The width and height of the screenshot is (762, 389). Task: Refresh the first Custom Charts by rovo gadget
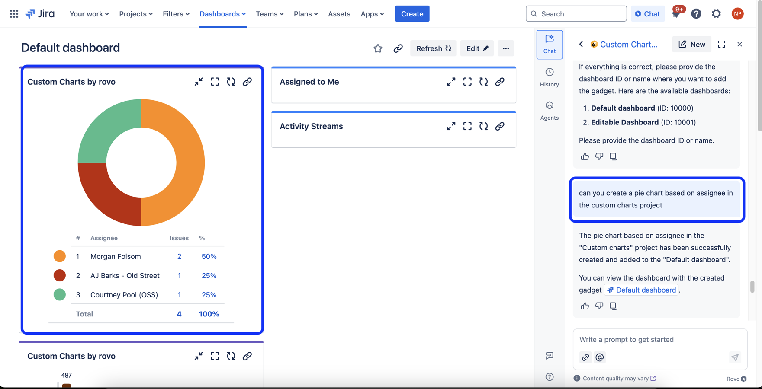coord(231,82)
